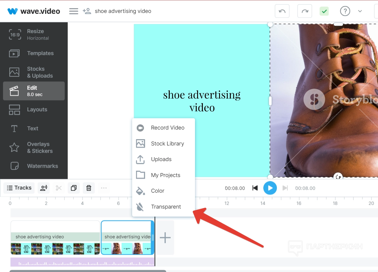
Task: Click the plus add-scene tile in timeline
Action: tap(165, 238)
